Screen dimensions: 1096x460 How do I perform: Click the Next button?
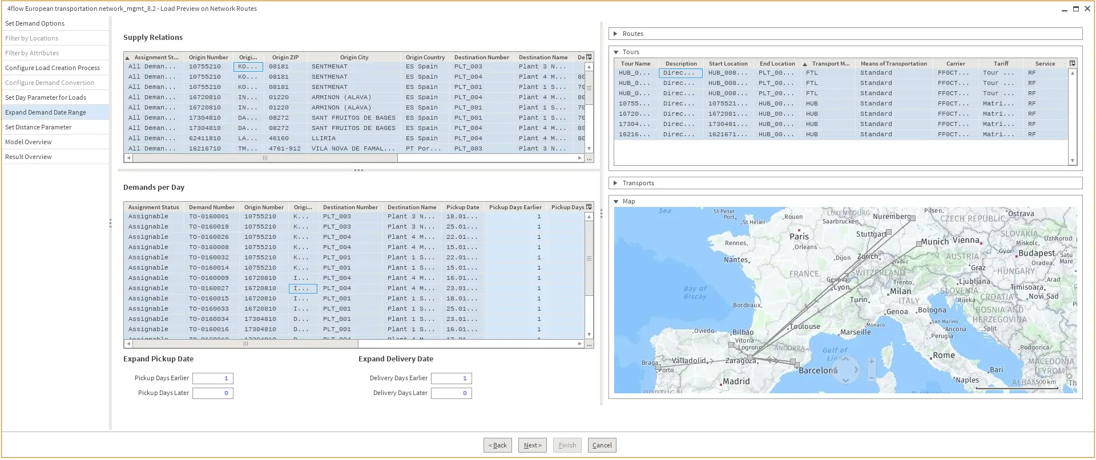point(533,445)
